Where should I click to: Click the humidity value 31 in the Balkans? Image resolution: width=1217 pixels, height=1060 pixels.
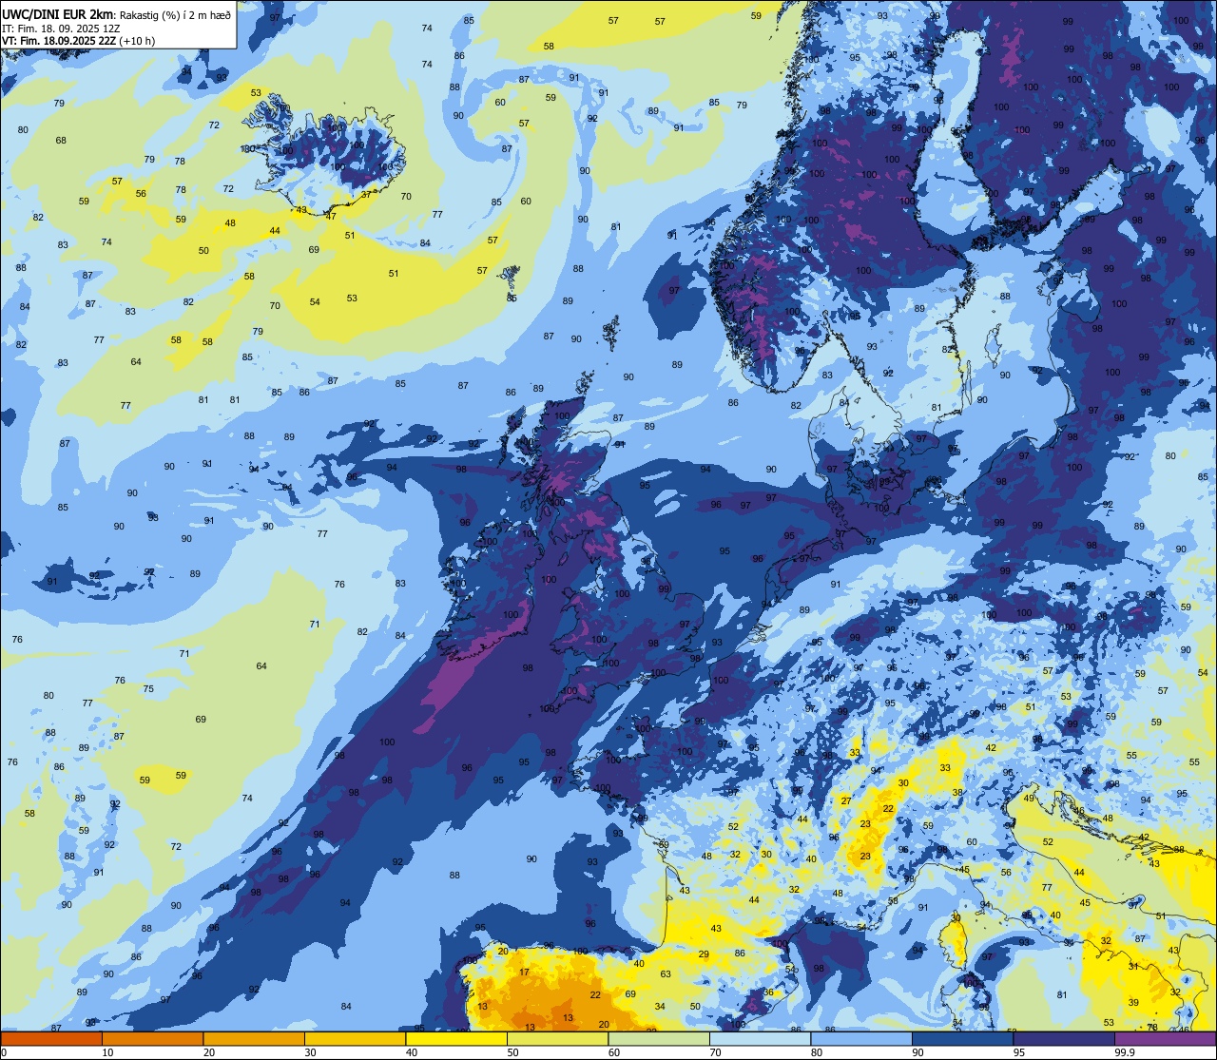pos(1133,965)
